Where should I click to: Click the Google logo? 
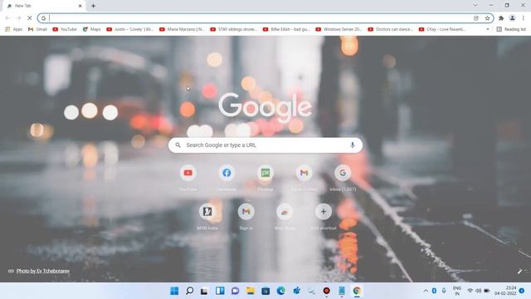click(x=265, y=107)
